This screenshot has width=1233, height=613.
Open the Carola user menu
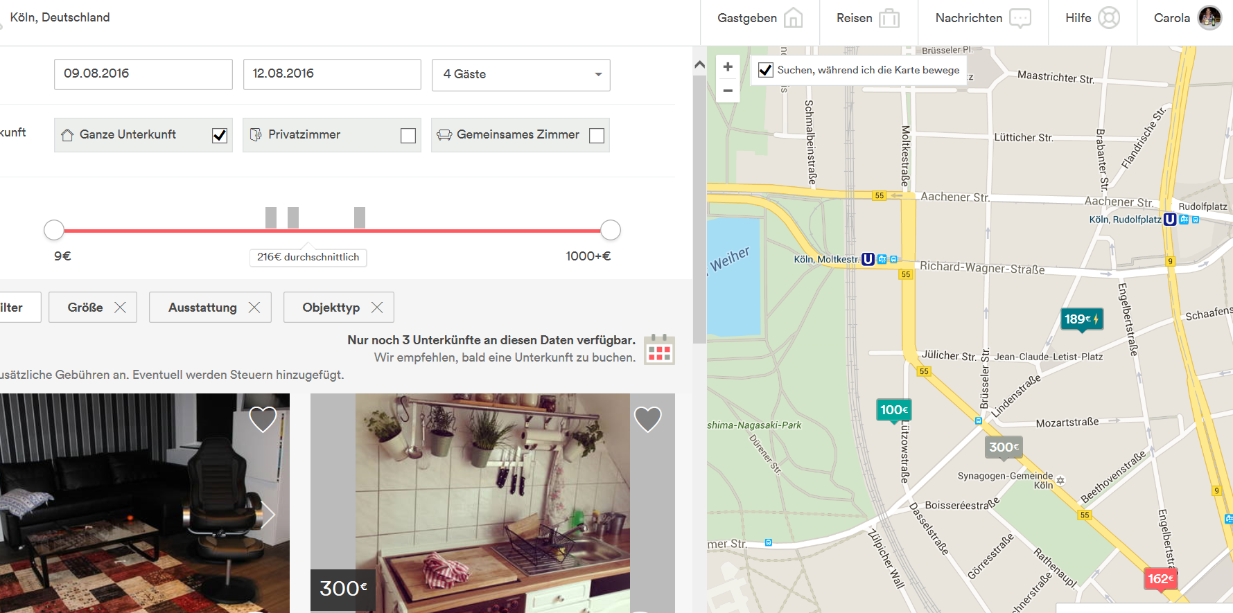click(x=1185, y=18)
